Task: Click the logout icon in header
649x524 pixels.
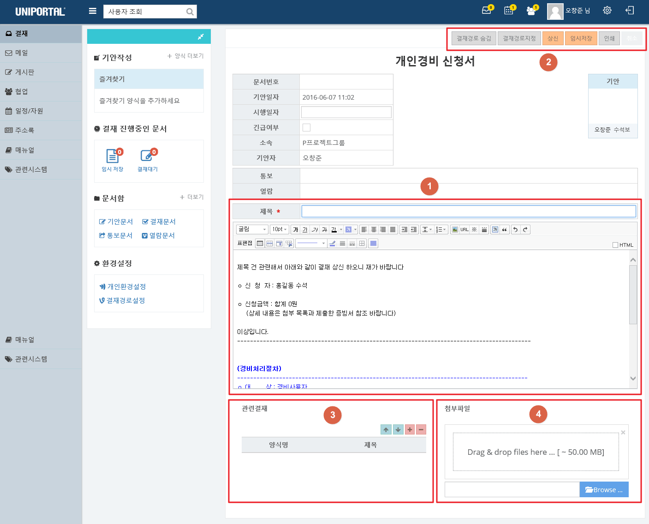Action: (630, 10)
